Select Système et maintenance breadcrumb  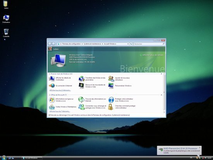[92, 44]
